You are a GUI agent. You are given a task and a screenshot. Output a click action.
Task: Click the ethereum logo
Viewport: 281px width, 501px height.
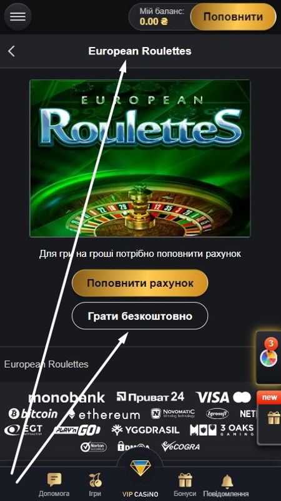click(104, 415)
